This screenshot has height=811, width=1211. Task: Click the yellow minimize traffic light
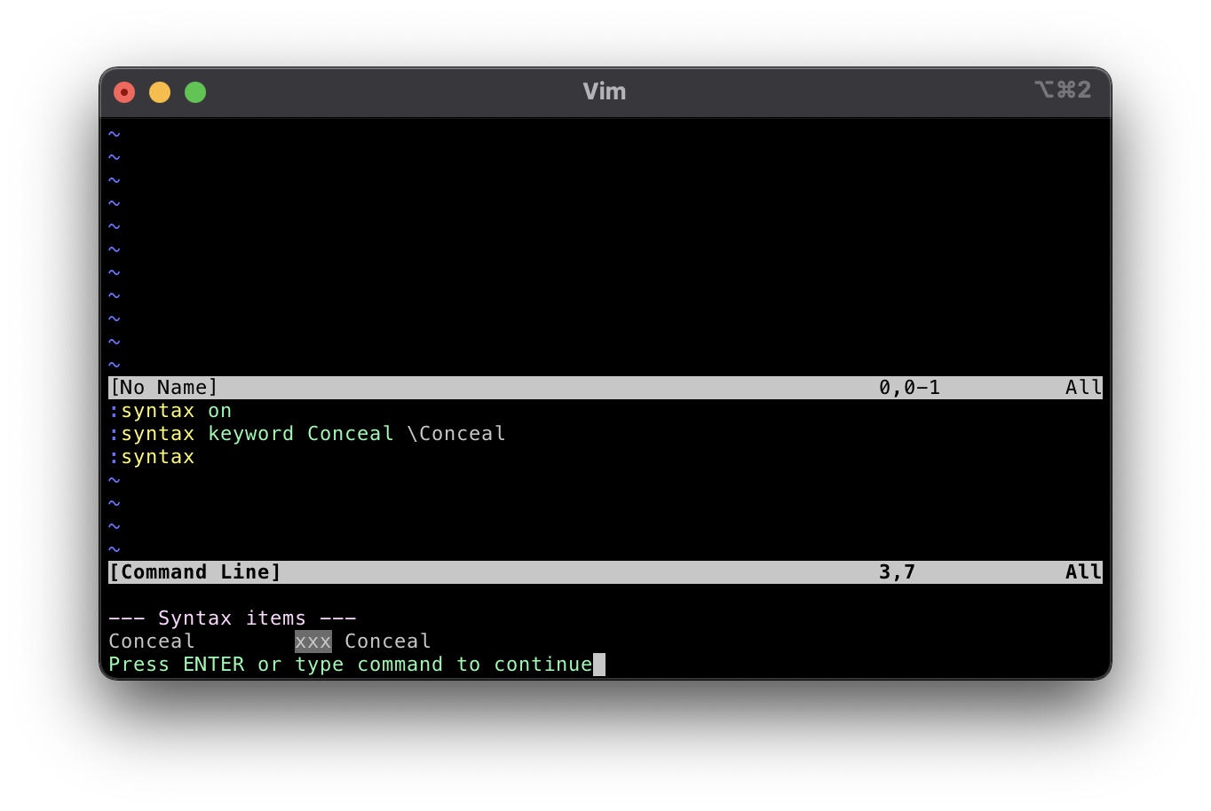pos(160,91)
